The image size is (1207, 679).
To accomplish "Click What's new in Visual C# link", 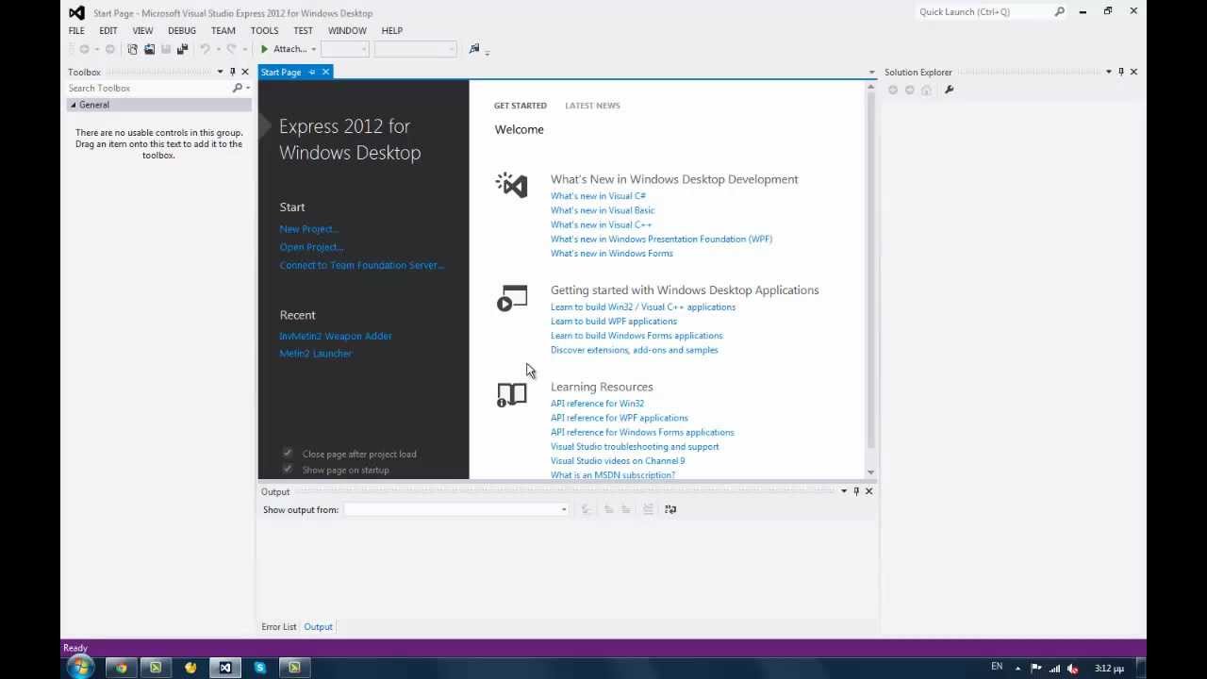I will [x=598, y=196].
